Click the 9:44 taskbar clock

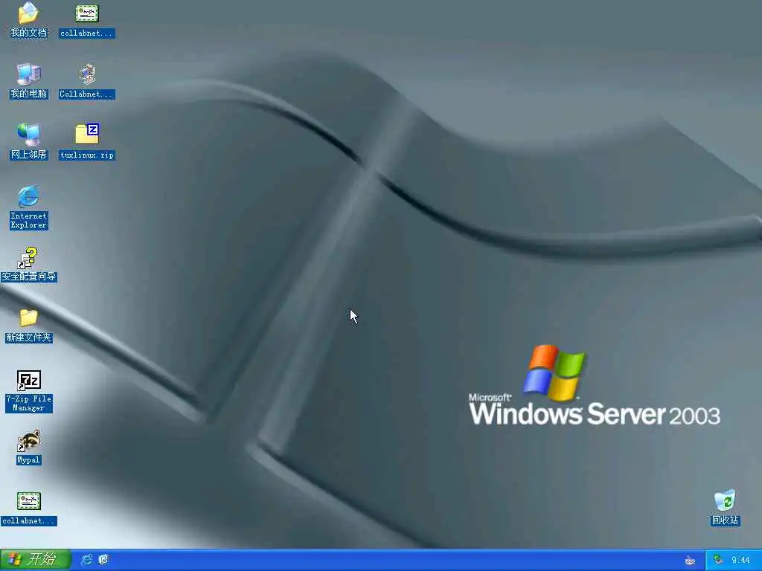[x=740, y=561]
